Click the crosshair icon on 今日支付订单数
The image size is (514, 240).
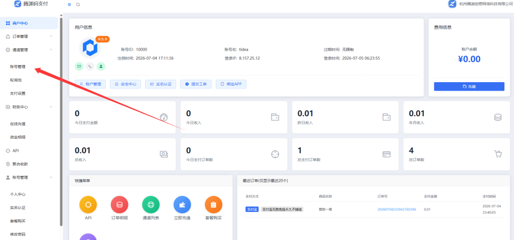(275, 154)
